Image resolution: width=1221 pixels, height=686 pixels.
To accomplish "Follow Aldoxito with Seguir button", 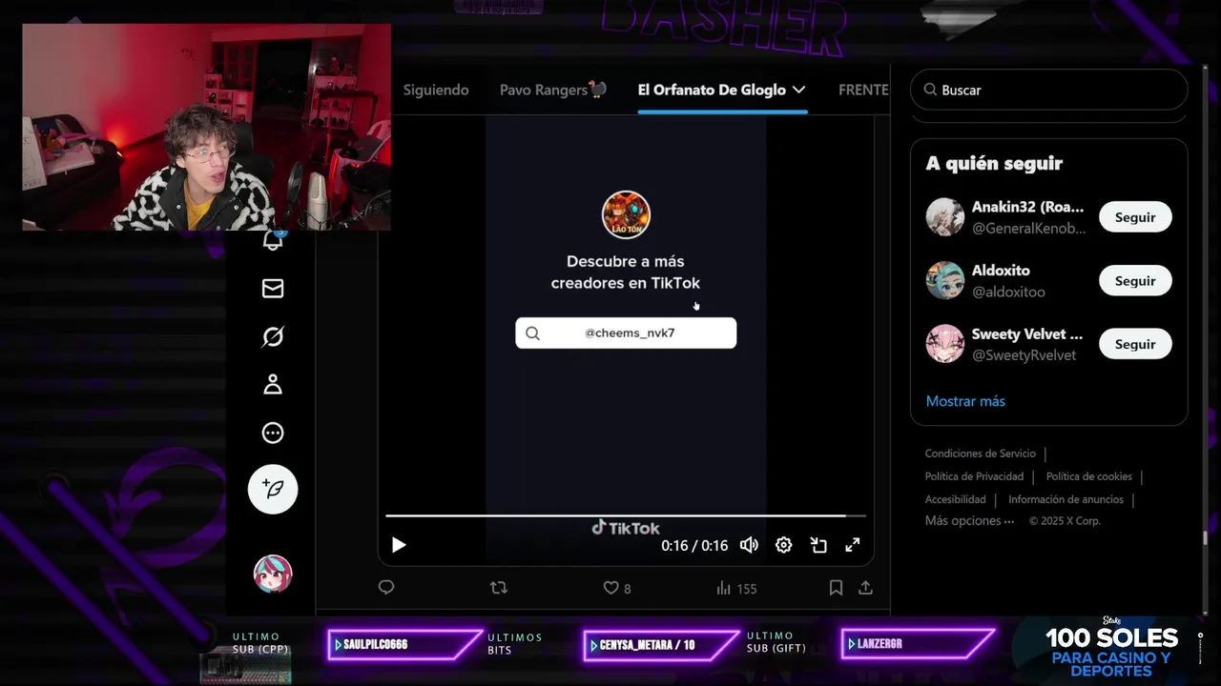I will [1135, 281].
